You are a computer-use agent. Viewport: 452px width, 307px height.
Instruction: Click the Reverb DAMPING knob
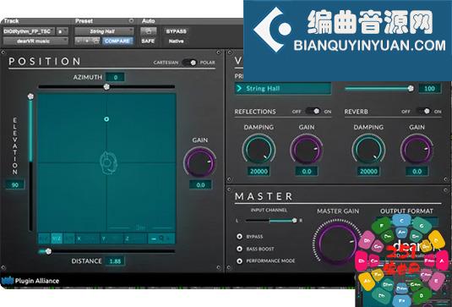click(368, 150)
